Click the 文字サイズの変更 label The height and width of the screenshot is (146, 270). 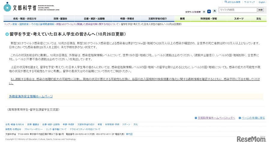click(193, 12)
